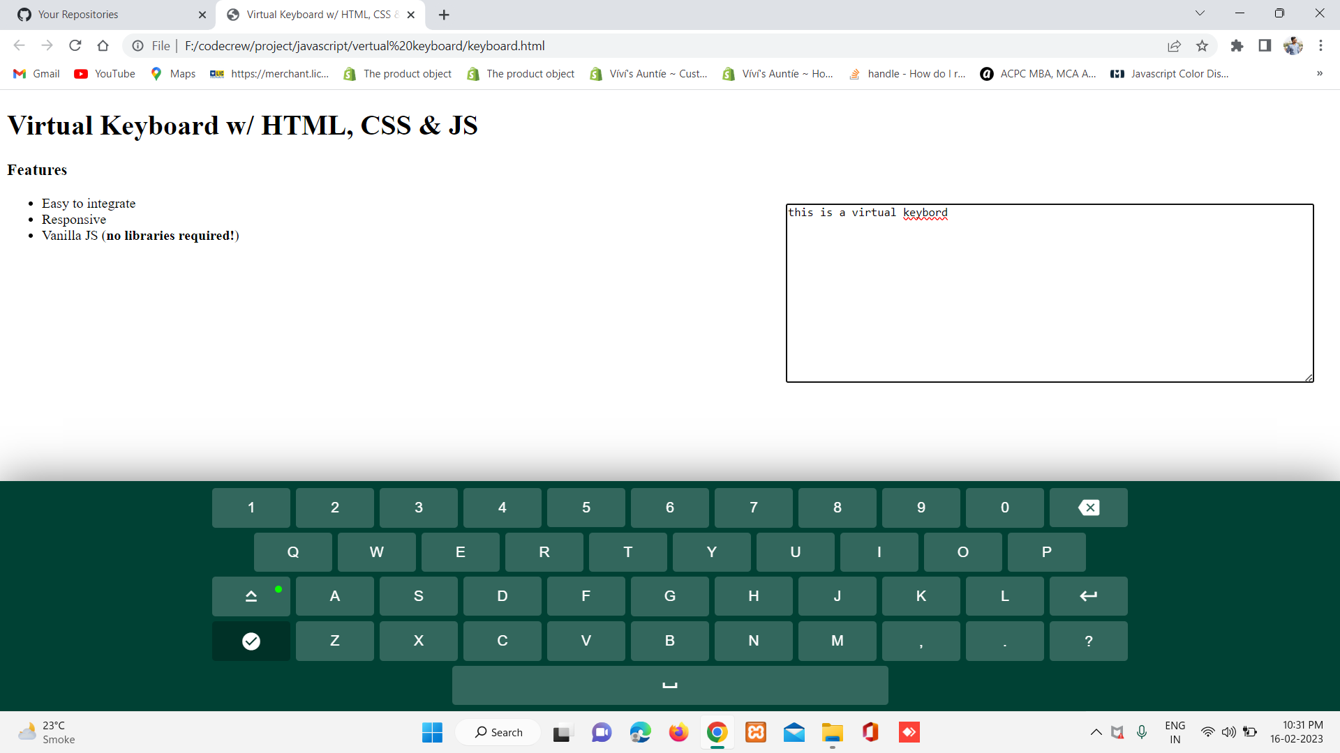
Task: Open the Extensions puzzle icon
Action: pyautogui.click(x=1237, y=45)
